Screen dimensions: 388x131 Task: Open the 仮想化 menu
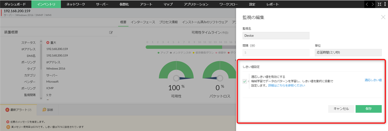(124, 4)
